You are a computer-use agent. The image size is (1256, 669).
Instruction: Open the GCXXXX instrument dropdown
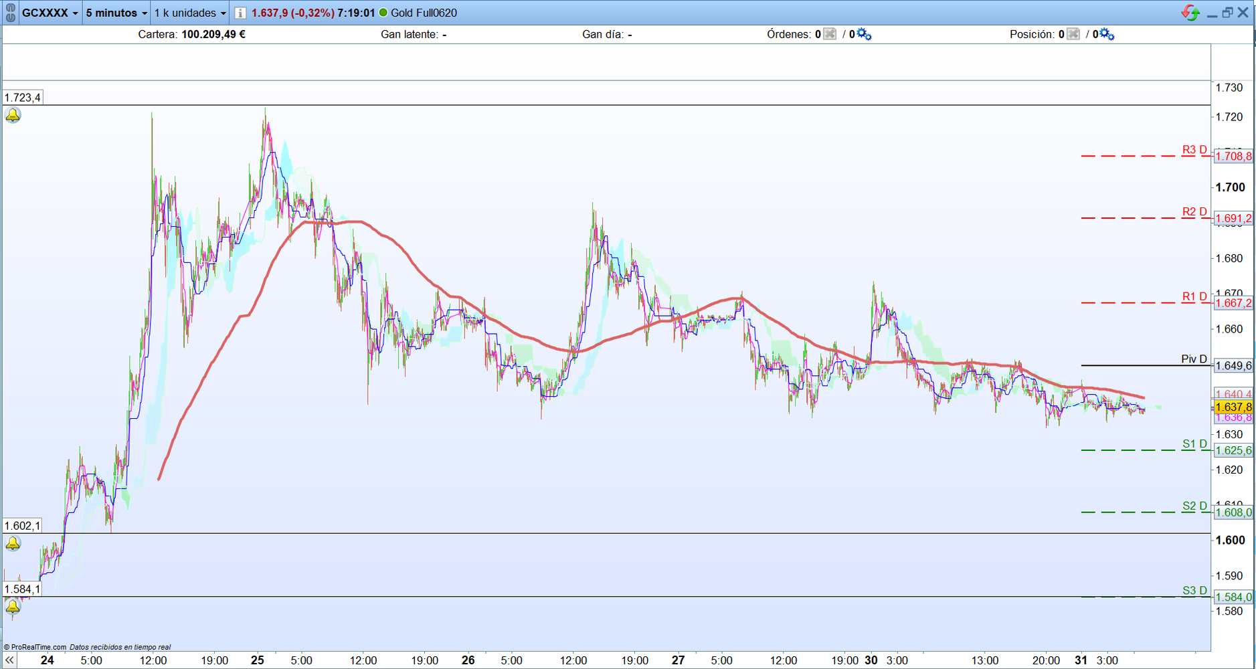[x=50, y=13]
